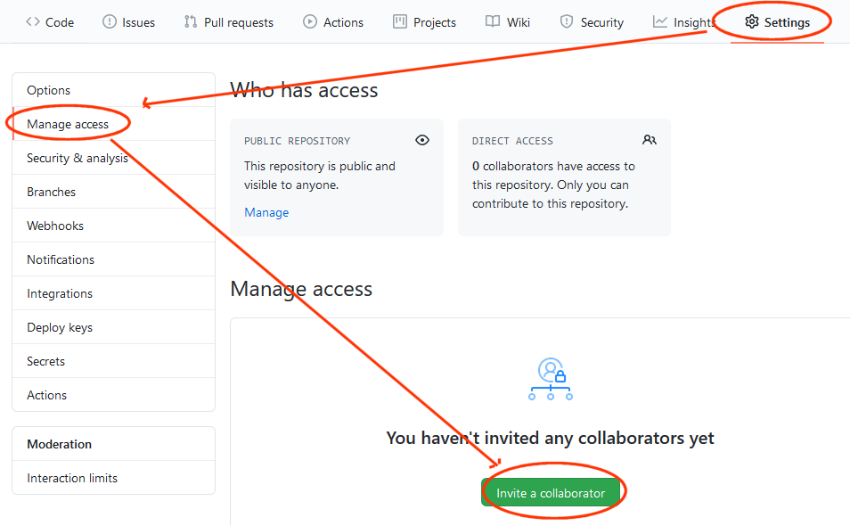
Task: Click the Manage visibility link
Action: (266, 212)
